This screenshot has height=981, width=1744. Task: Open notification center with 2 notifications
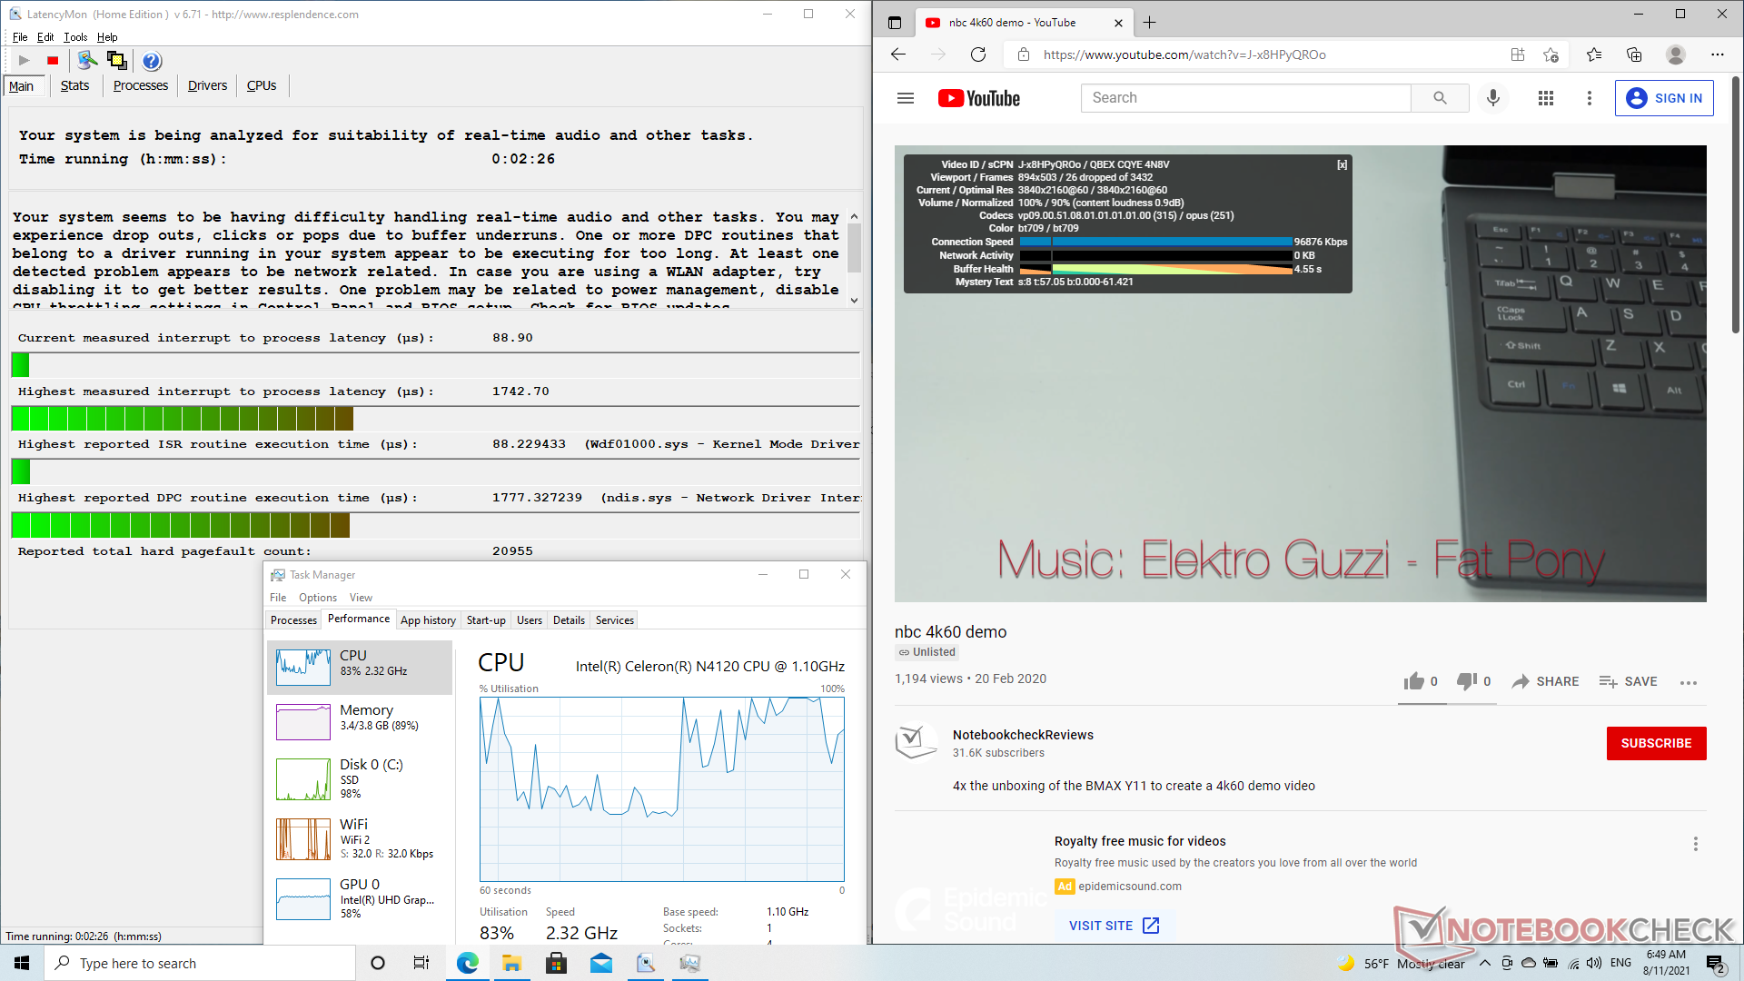(1715, 963)
